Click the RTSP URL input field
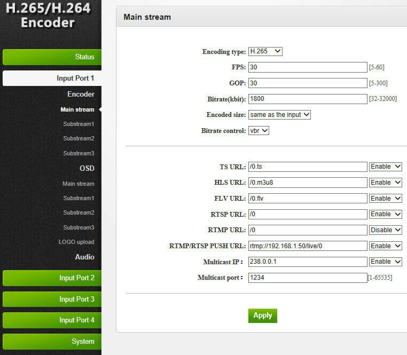 (308, 214)
